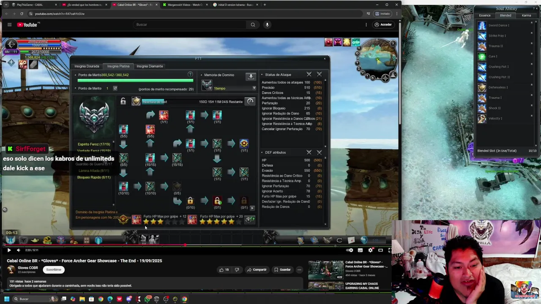Select the (10/10) red potion node
Screen dimensions: 541x304
pos(123,186)
